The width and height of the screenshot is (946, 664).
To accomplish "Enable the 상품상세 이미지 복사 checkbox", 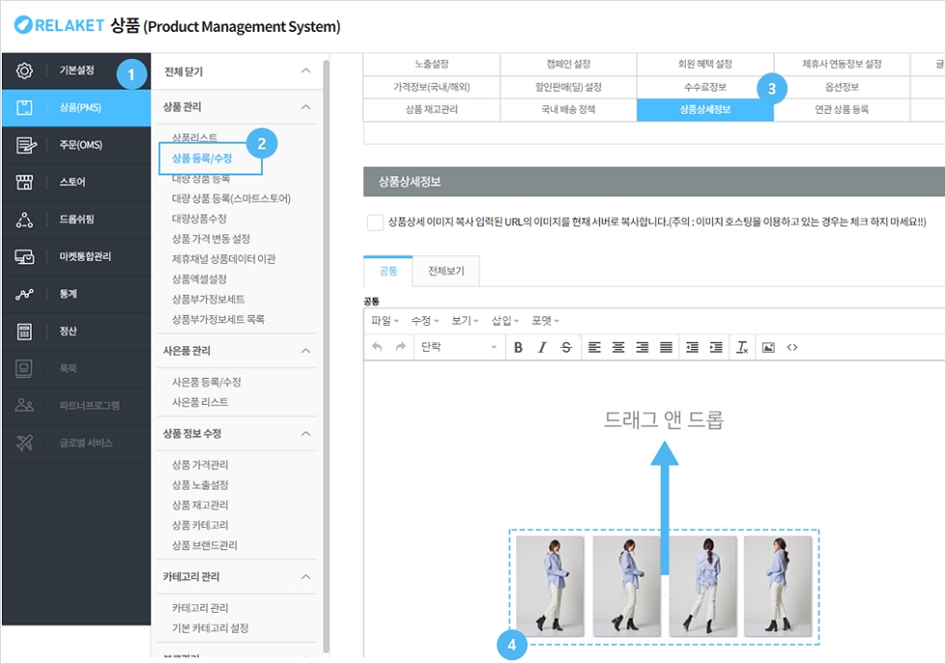I will [375, 223].
